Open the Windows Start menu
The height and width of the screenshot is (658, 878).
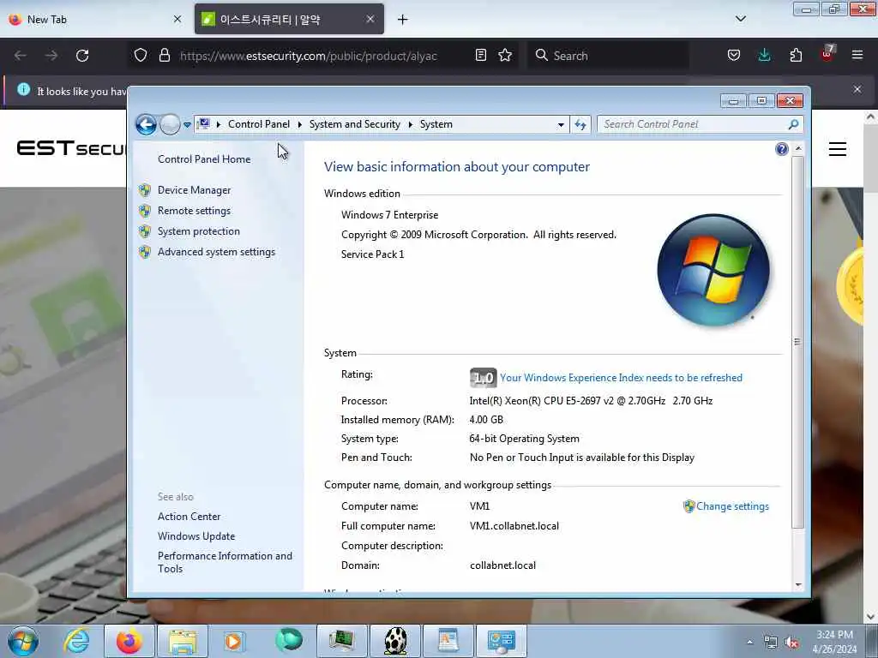pos(23,641)
